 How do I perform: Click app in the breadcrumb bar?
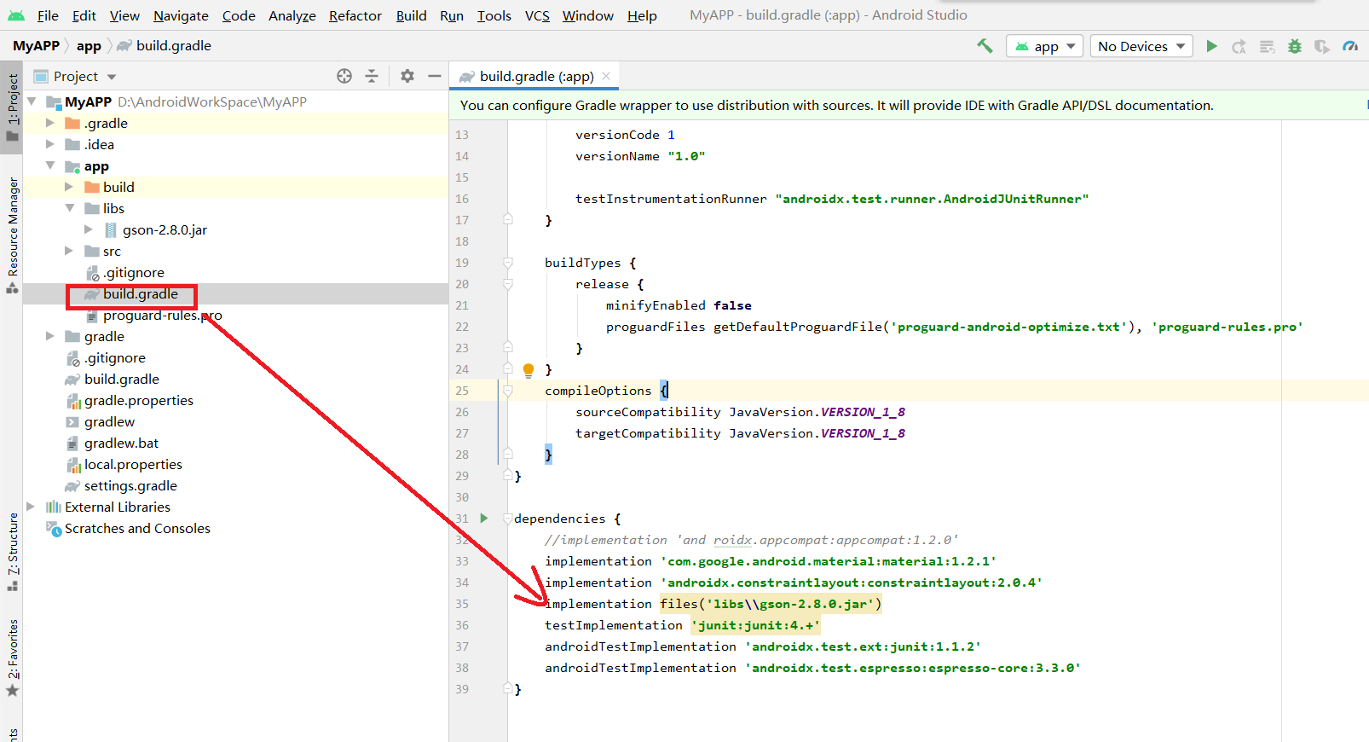click(x=89, y=46)
